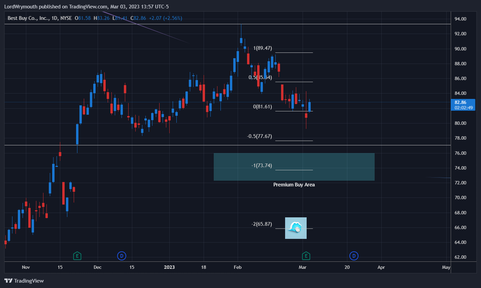Select the -2(65.87) Fibonacci label
This screenshot has height=288, width=481.
pos(262,224)
